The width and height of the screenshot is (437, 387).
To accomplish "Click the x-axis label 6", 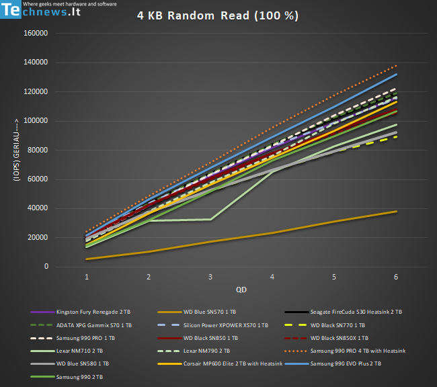I will [x=396, y=277].
